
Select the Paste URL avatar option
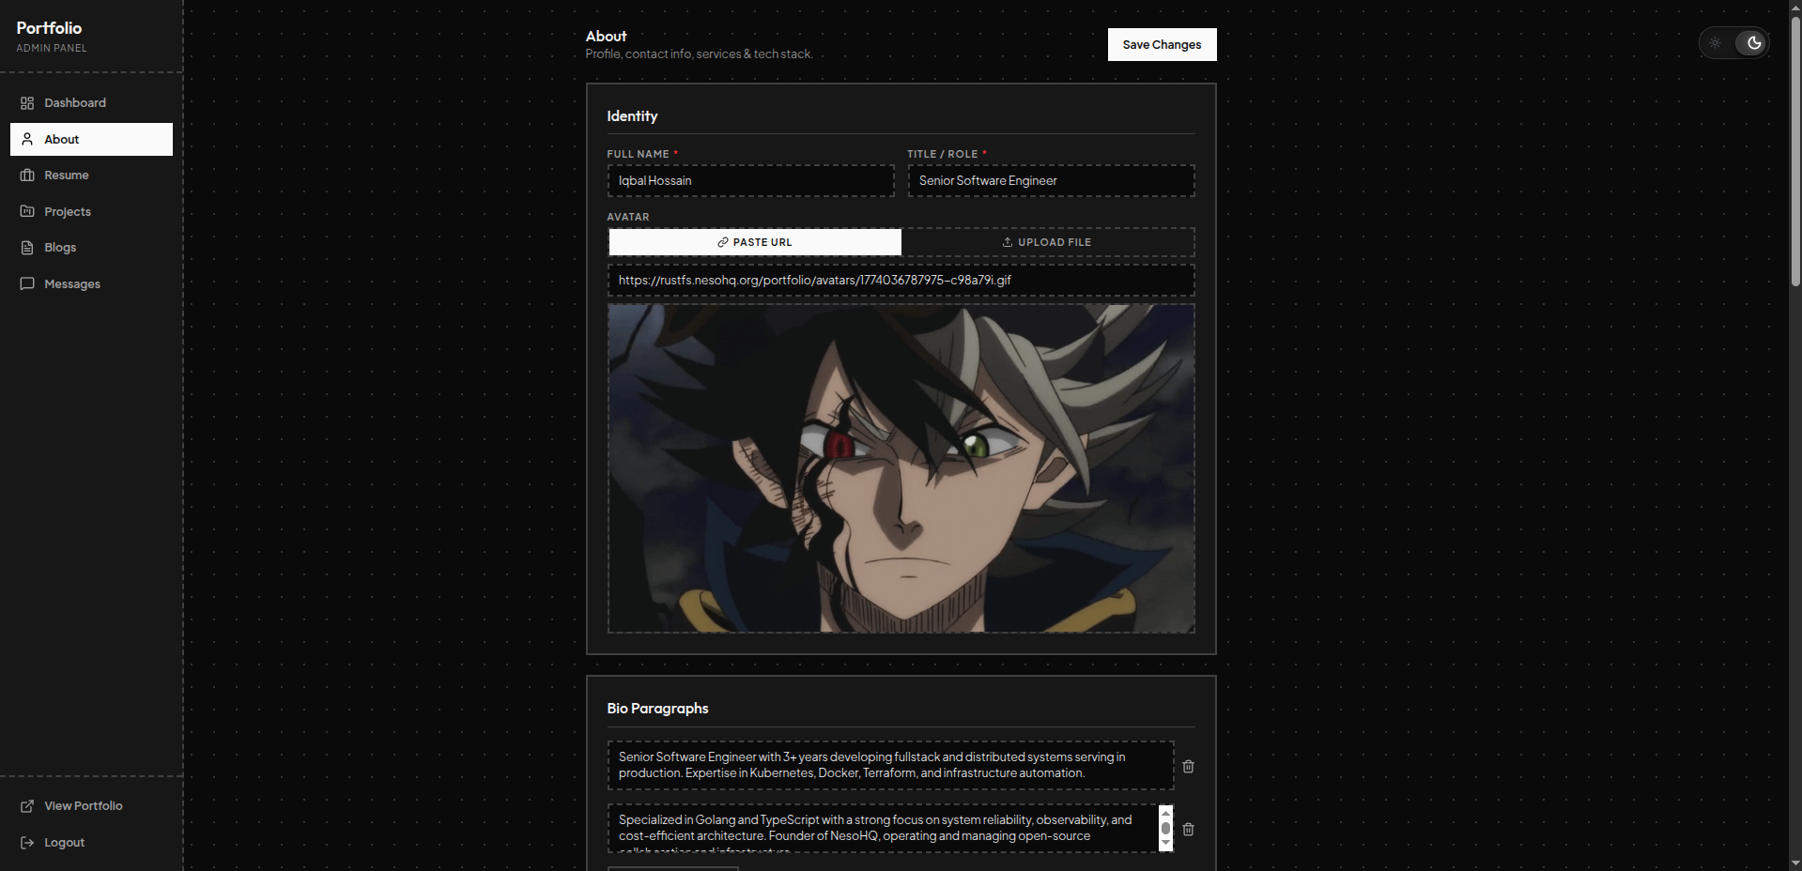tap(755, 242)
